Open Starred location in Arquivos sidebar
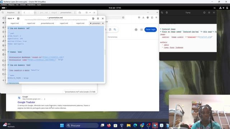The image size is (230, 129). coord(3,23)
